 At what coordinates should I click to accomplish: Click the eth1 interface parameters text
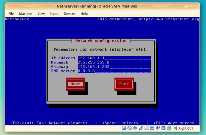100,49
